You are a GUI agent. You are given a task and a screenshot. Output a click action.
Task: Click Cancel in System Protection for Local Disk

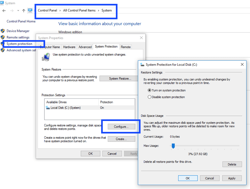210,178
